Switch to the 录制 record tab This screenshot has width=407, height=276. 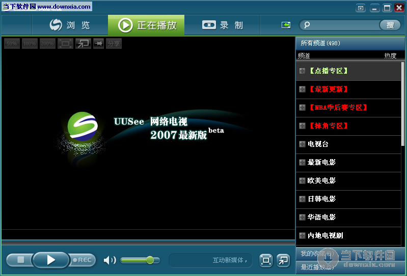(x=223, y=25)
